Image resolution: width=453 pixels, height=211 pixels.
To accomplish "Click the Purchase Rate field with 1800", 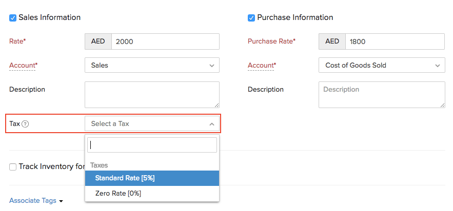I will click(x=395, y=41).
